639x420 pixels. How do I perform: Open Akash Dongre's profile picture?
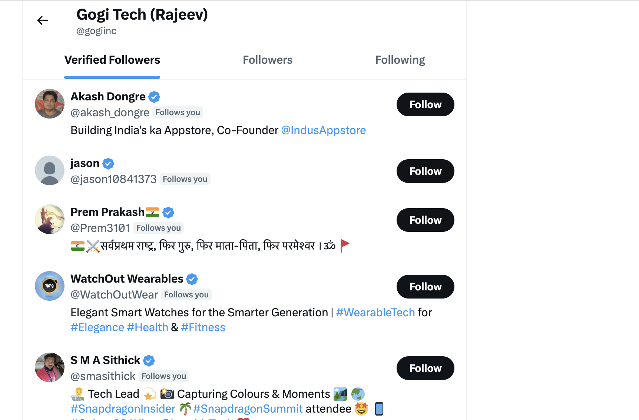tap(50, 104)
